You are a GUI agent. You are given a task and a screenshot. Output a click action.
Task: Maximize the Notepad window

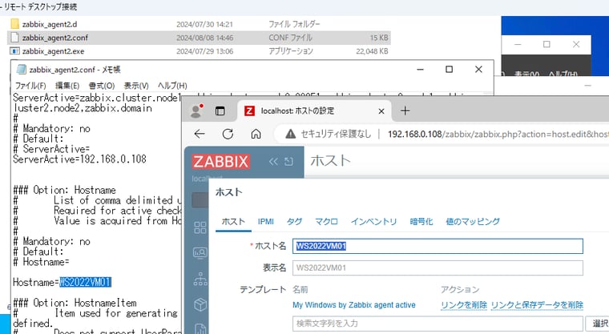[449, 69]
